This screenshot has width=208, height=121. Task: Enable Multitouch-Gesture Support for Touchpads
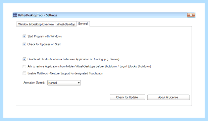coord(24,73)
